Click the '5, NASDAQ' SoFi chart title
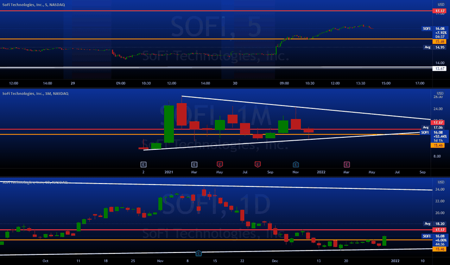This screenshot has width=450, height=265. click(x=33, y=5)
